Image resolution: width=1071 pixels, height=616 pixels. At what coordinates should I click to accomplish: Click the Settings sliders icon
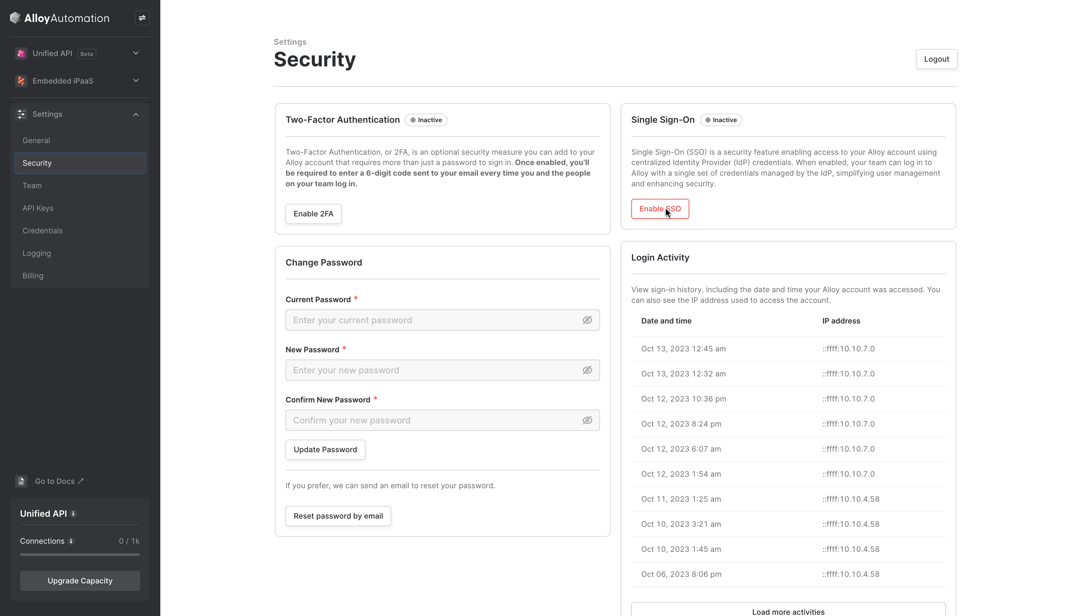click(x=21, y=114)
